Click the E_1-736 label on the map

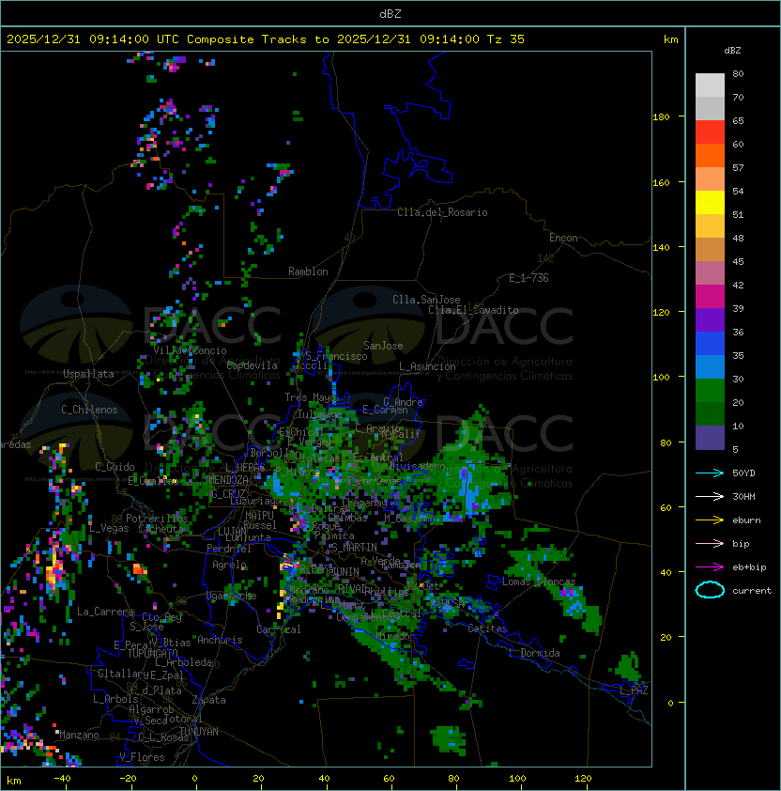[x=528, y=278]
